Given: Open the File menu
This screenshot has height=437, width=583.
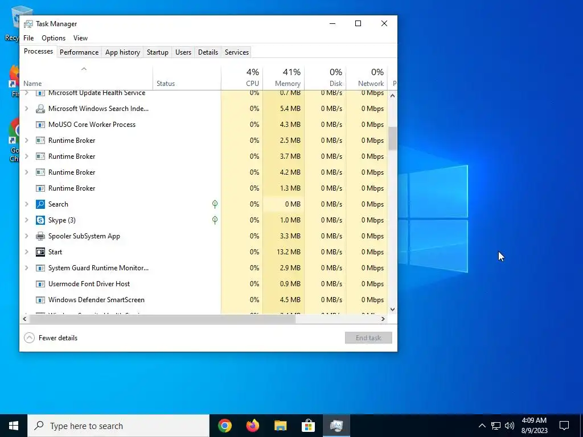Looking at the screenshot, I should pos(28,38).
